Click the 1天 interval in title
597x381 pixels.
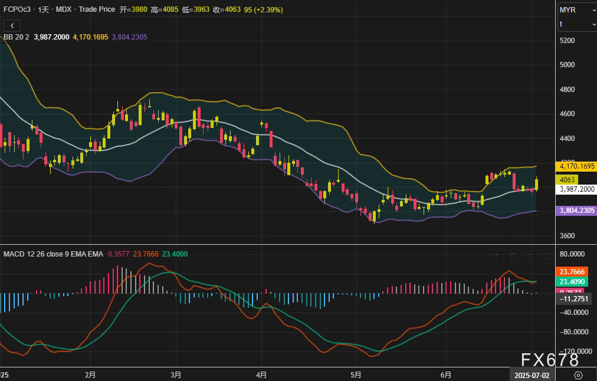[44, 10]
